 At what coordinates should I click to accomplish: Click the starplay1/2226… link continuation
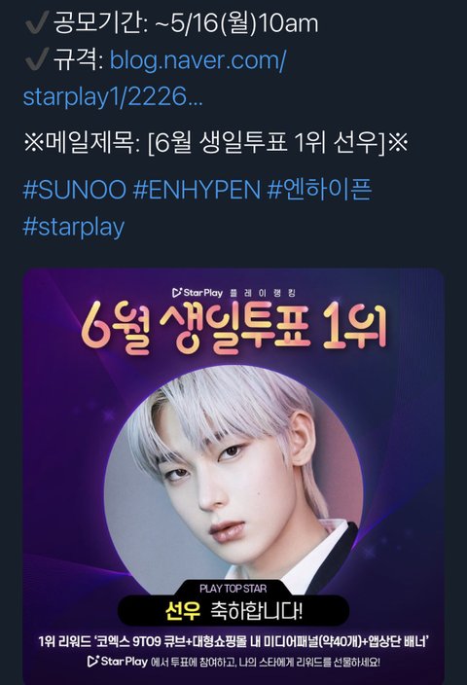(x=113, y=96)
